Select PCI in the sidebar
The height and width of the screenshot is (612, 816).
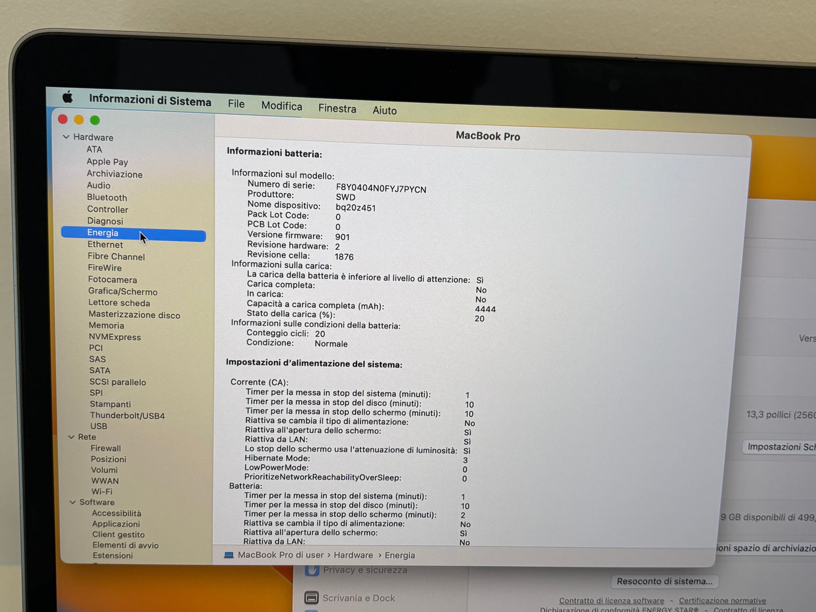96,348
